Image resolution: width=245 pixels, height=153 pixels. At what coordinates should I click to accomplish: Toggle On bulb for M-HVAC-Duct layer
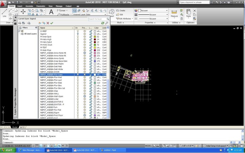[x=78, y=45]
